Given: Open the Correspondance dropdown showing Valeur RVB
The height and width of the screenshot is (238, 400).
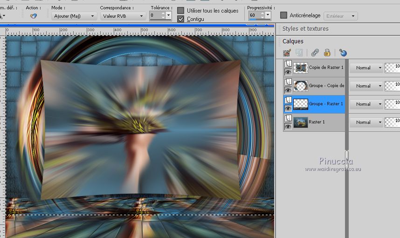Looking at the screenshot, I should pos(123,16).
